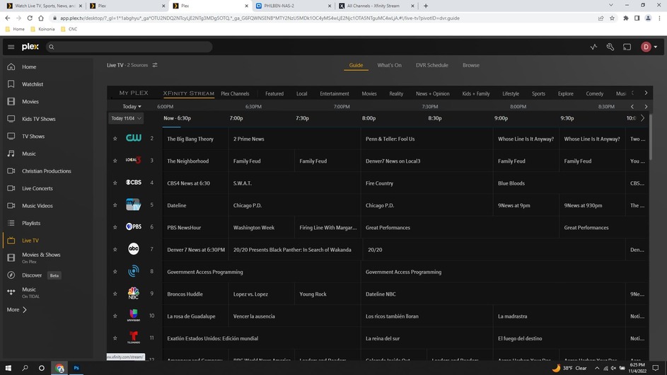Image resolution: width=667 pixels, height=375 pixels.
Task: Favorite Univision channel 10 star
Action: pos(115,316)
